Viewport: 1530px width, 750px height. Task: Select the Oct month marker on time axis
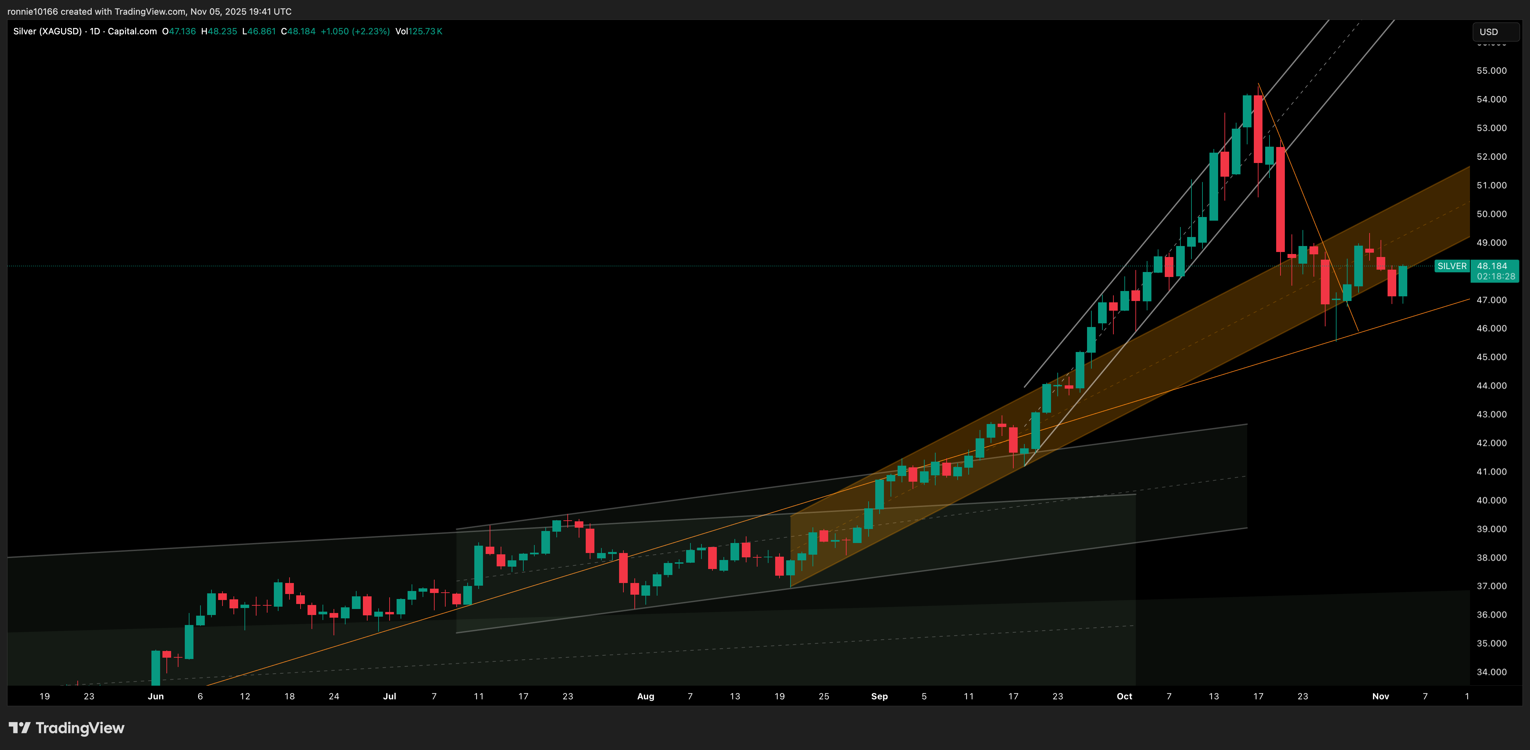coord(1124,696)
